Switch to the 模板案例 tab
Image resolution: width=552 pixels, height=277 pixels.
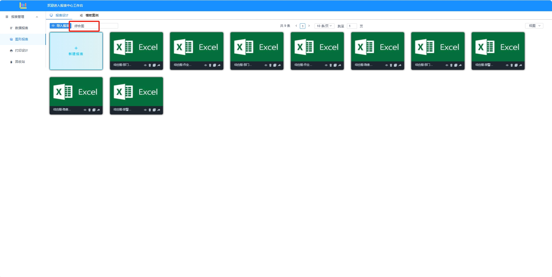89,15
